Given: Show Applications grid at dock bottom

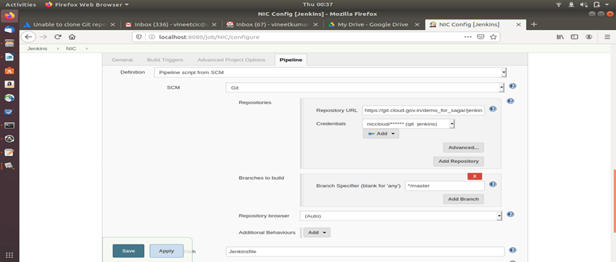Looking at the screenshot, I should point(9,255).
